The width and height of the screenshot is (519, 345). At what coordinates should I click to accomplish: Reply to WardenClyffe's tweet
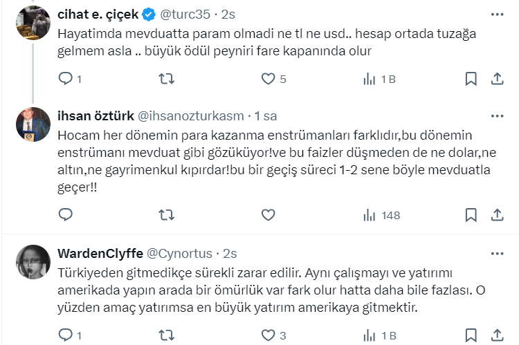66,336
